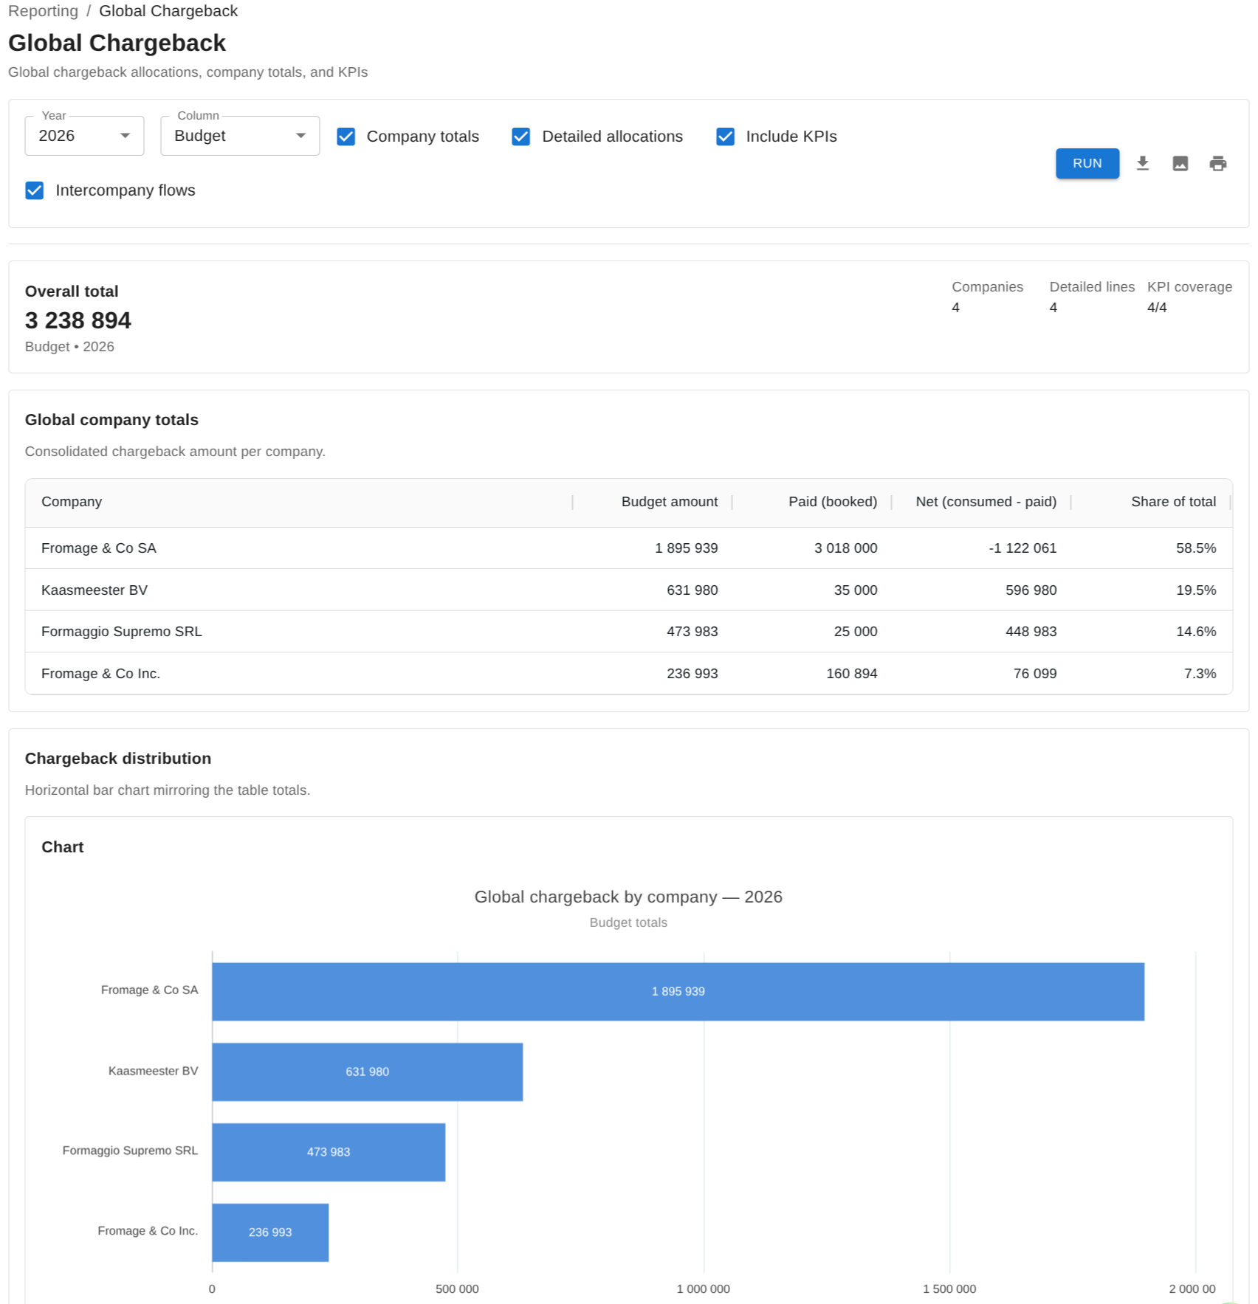Open the Year dropdown
Image resolution: width=1258 pixels, height=1304 pixels.
tap(84, 136)
